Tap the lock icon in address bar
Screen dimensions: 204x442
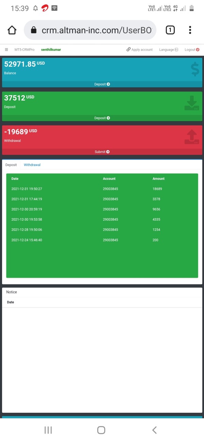click(33, 30)
